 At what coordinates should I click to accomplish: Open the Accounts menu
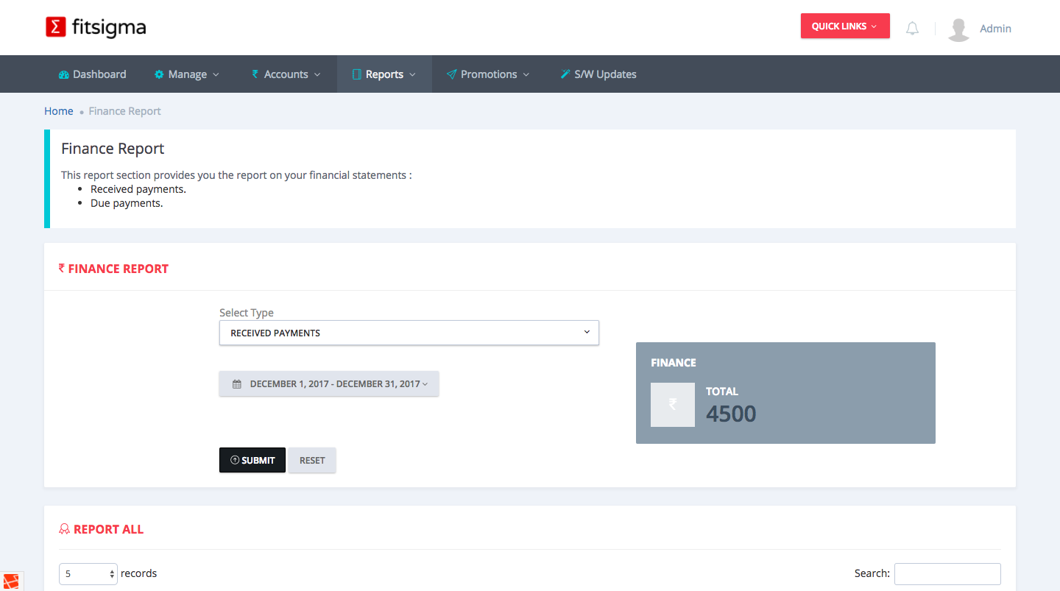pos(286,74)
